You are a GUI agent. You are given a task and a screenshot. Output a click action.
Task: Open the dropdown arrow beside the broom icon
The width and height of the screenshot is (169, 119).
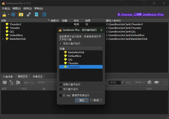(x=8, y=15)
